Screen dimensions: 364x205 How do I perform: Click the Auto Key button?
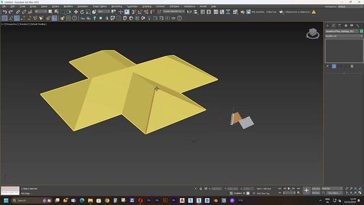(316, 188)
